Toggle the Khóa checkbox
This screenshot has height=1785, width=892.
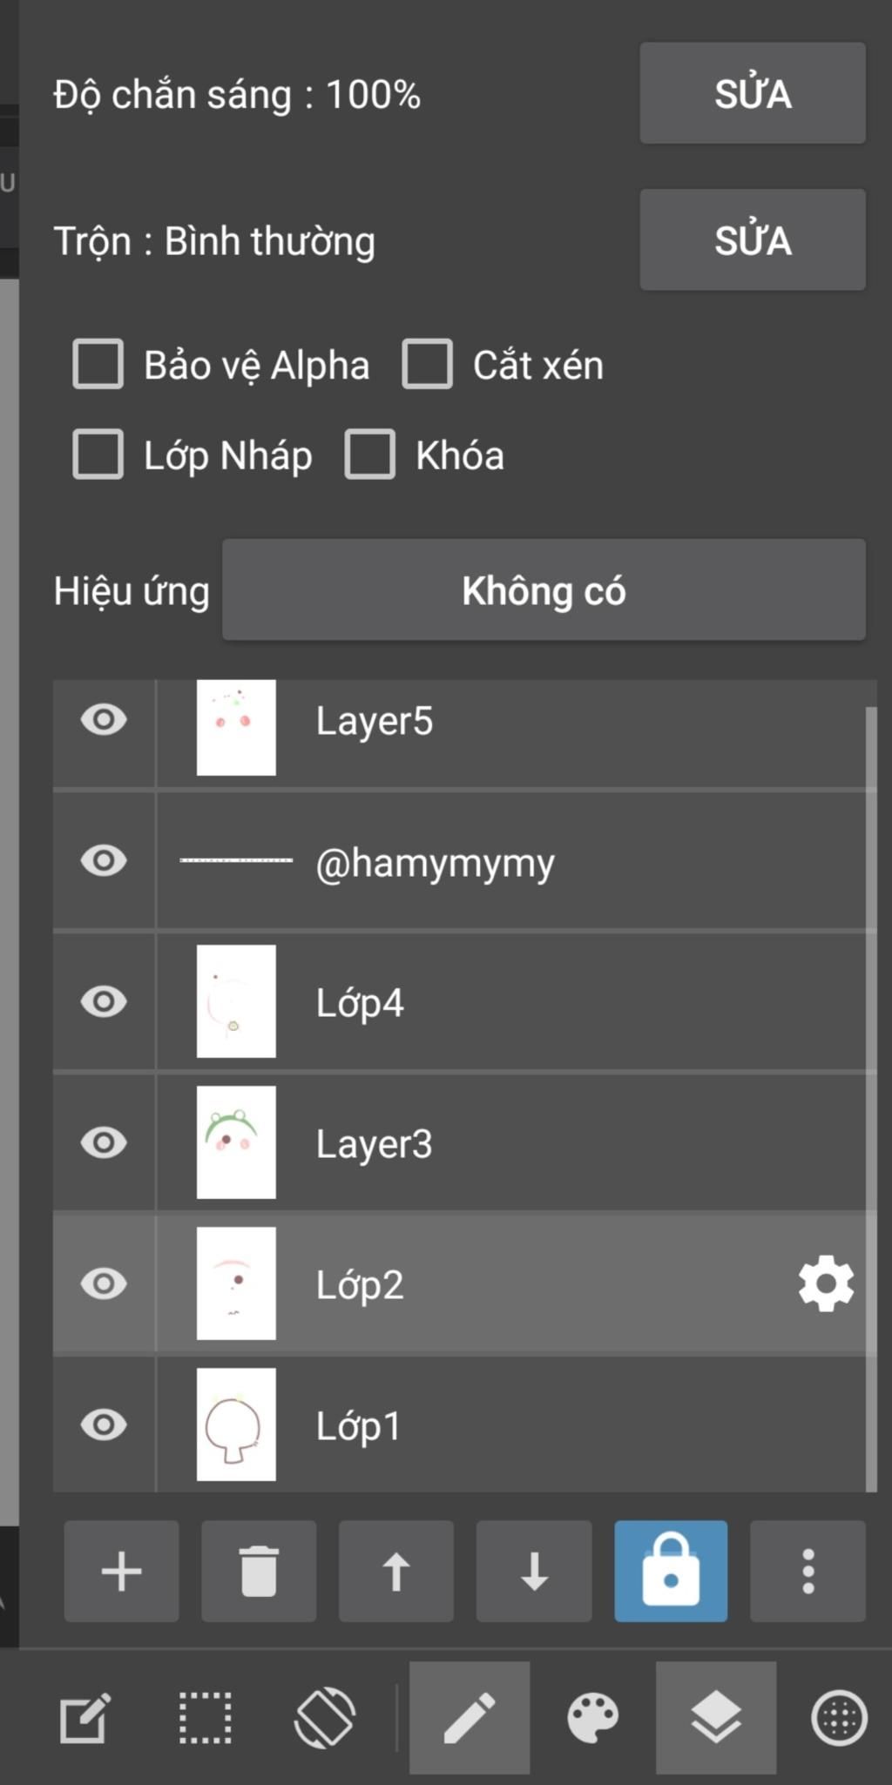point(370,455)
